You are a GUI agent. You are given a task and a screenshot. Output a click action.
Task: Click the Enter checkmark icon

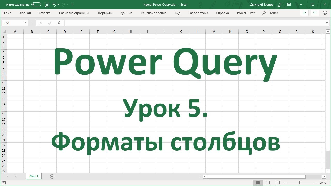(50, 23)
